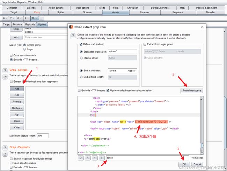Click the plus search options button
This screenshot has height=171, width=227.
(x=95, y=158)
